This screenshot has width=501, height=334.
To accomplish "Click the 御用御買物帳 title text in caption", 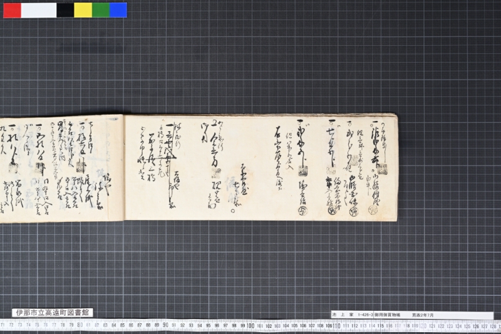I will tap(387, 315).
